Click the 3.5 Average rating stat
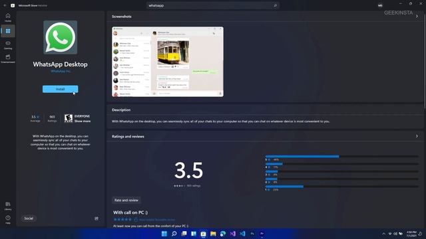 (x=35, y=118)
